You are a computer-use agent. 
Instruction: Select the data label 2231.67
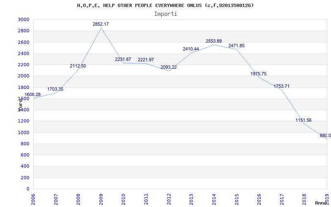point(123,59)
